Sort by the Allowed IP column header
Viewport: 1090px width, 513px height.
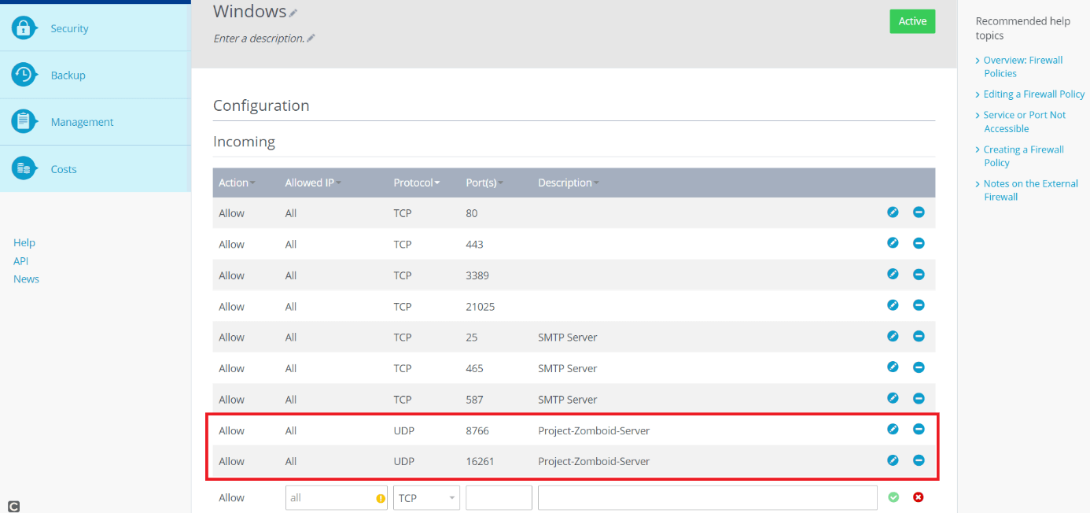pyautogui.click(x=313, y=183)
